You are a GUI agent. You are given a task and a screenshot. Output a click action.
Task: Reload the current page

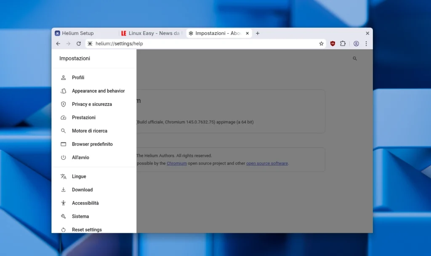tap(79, 43)
